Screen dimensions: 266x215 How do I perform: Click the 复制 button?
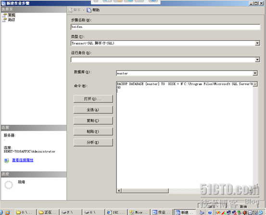(93, 120)
